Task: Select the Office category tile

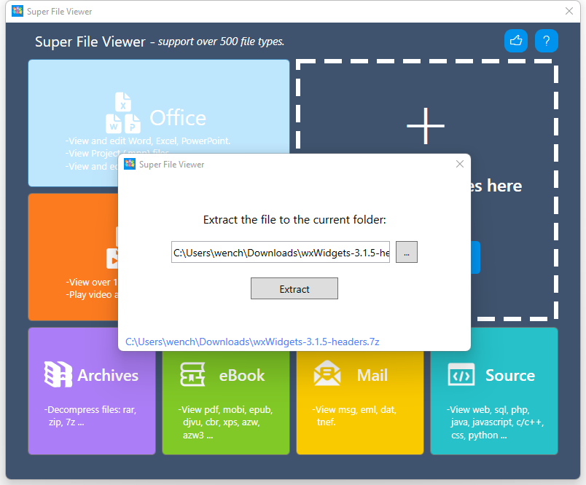Action: point(73,87)
